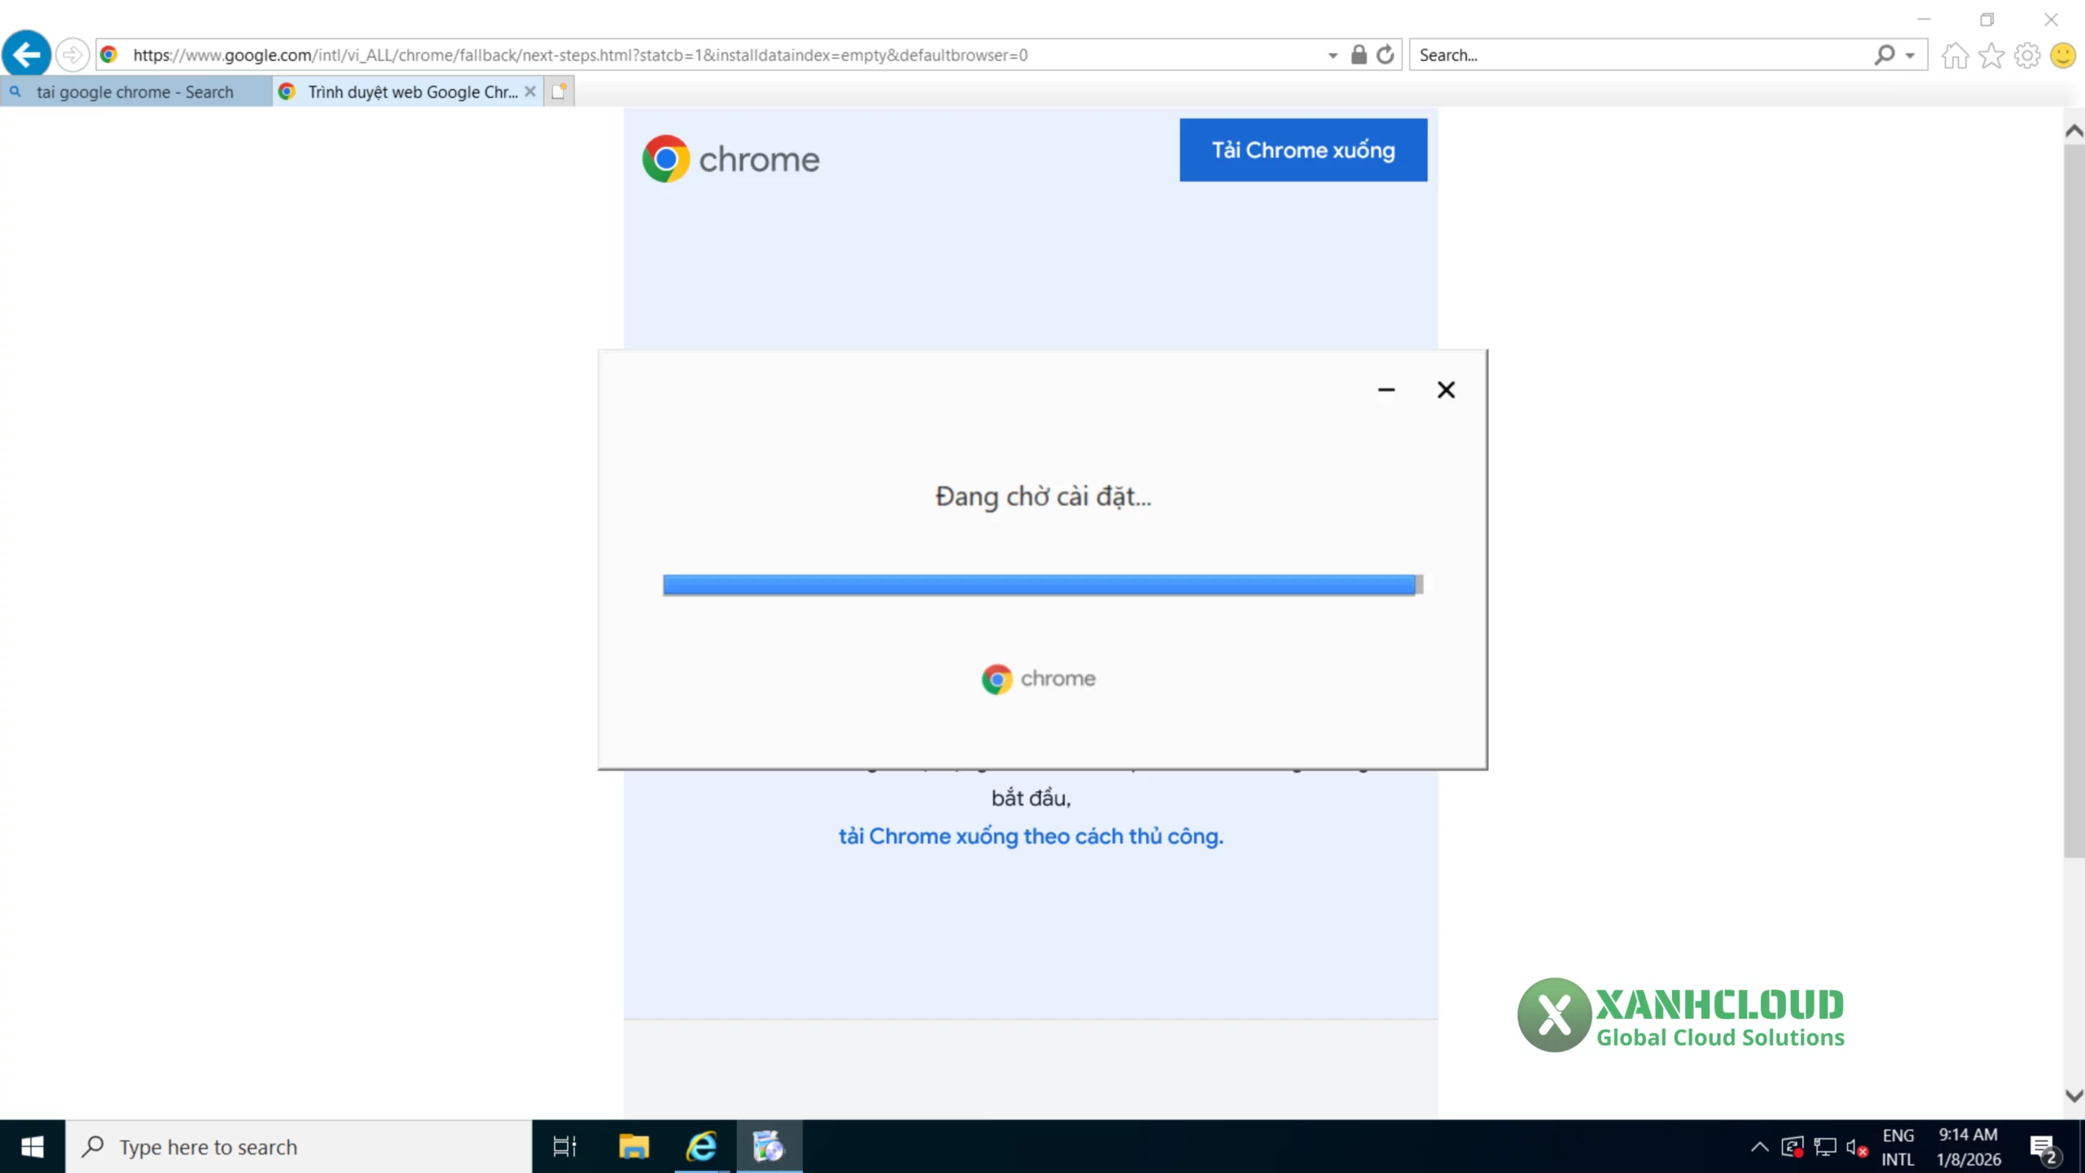The height and width of the screenshot is (1173, 2085).
Task: Expand hidden tray icons with the up arrow
Action: pyautogui.click(x=1758, y=1146)
